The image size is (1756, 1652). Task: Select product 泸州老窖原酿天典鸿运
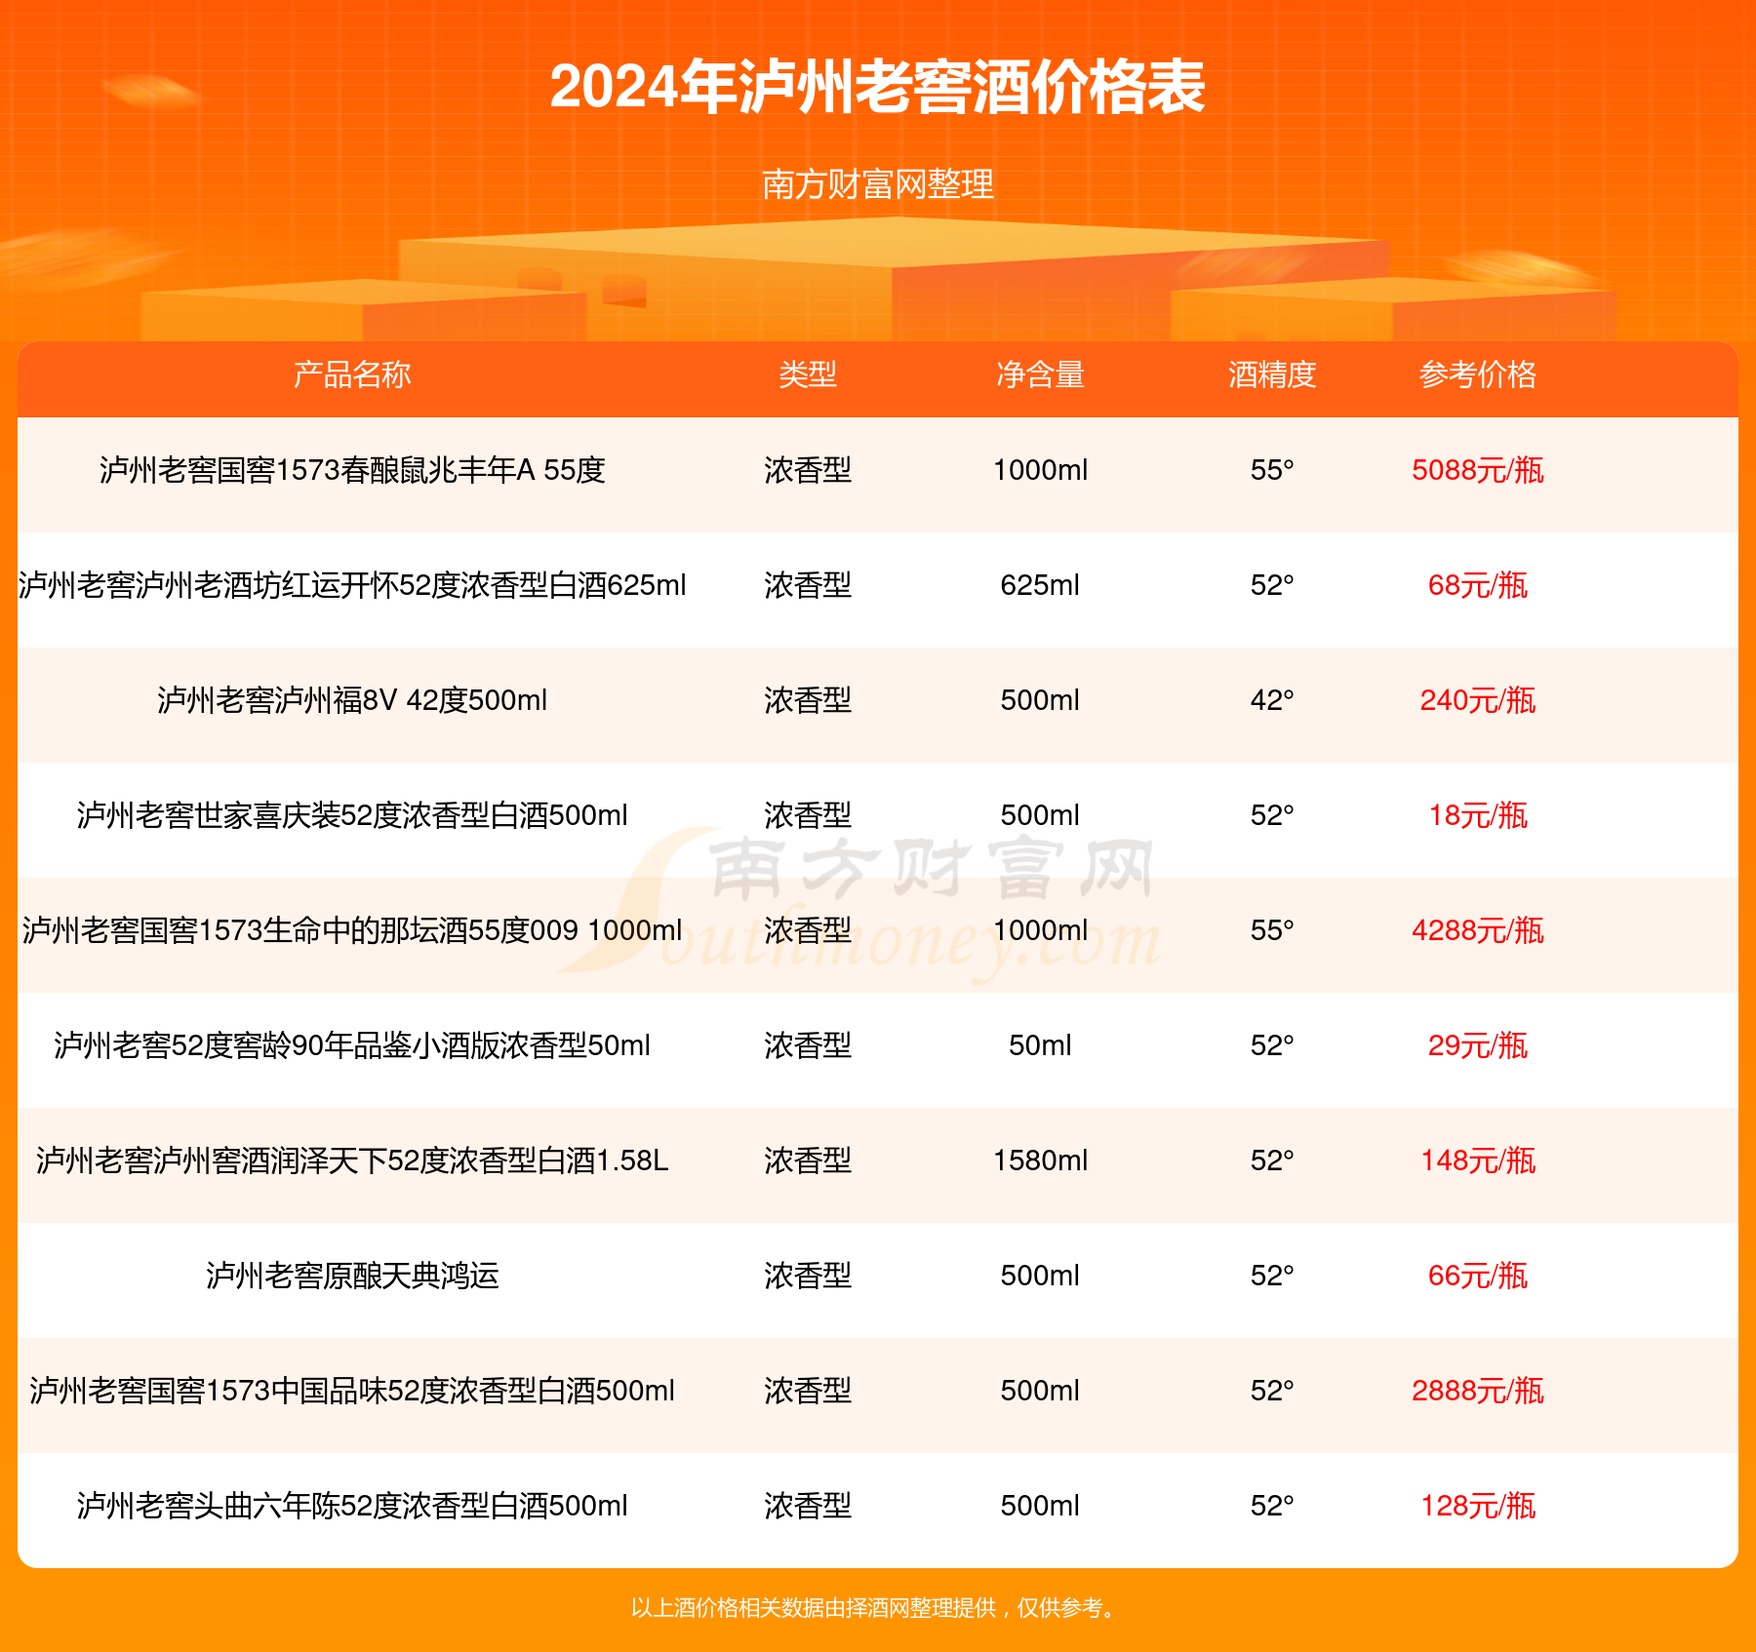(352, 1276)
